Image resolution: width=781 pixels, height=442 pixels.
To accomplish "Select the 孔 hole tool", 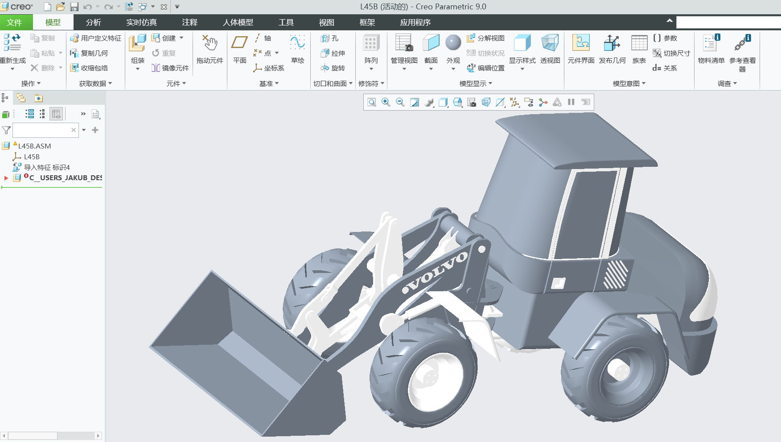I will (x=330, y=38).
